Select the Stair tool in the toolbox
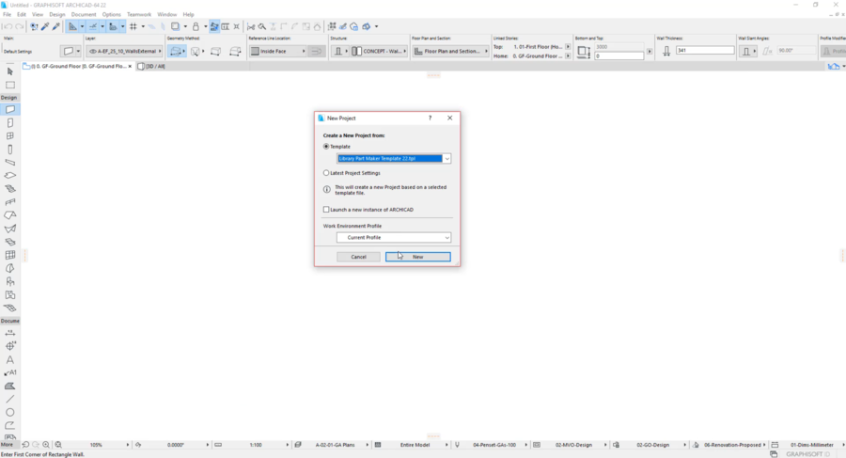The image size is (846, 458). click(9, 189)
